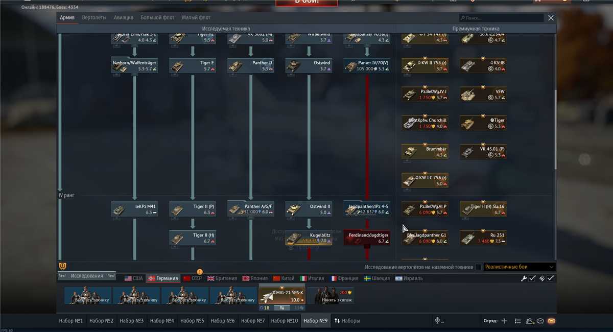613x332 pixels.
Task: Click the research tree vertical scrollbar
Action: [556, 130]
